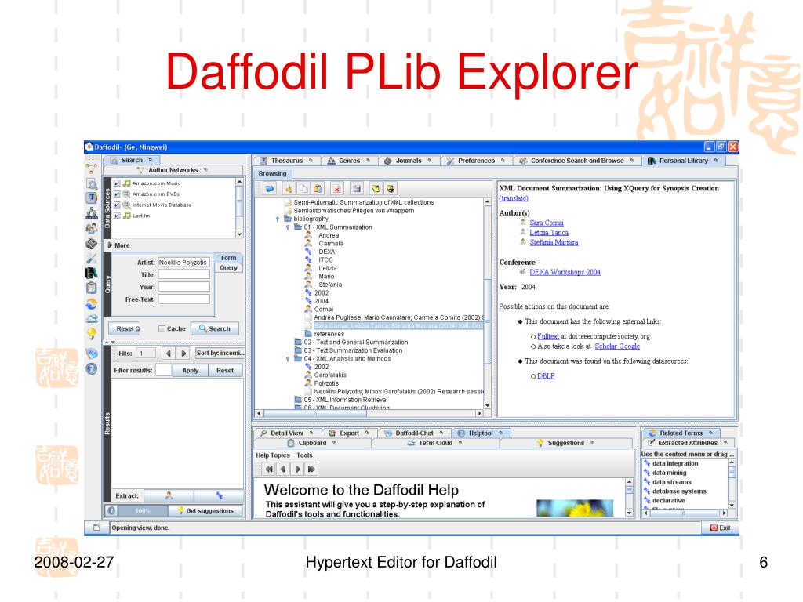
Task: Select the 03 - Text Summarization Evaluation folder
Action: [x=348, y=350]
